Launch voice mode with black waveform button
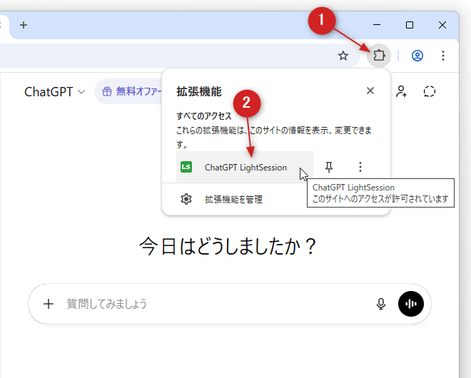The image size is (471, 378). coord(411,304)
